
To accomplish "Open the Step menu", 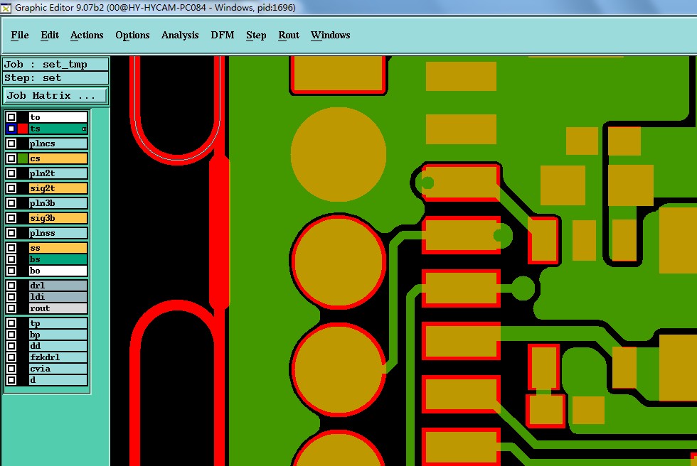I will point(256,35).
